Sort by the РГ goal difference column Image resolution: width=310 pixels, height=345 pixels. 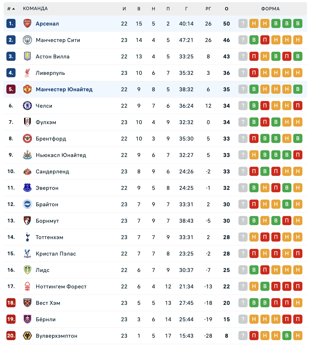click(208, 9)
